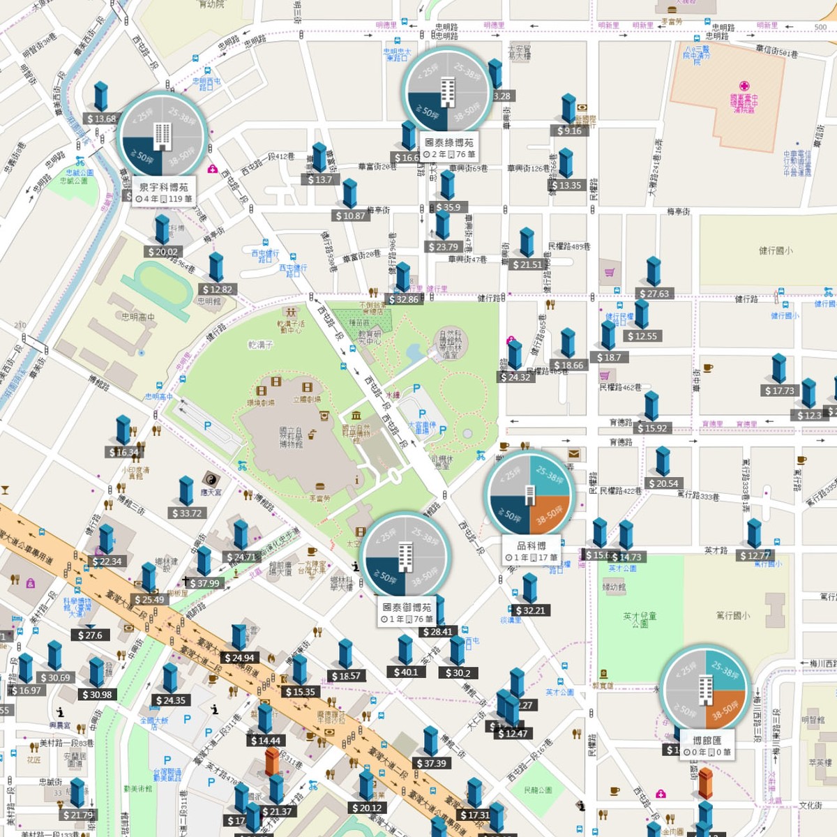The image size is (837, 837).
Task: Select the building marker priced $ 20.12
Action: pos(366,786)
